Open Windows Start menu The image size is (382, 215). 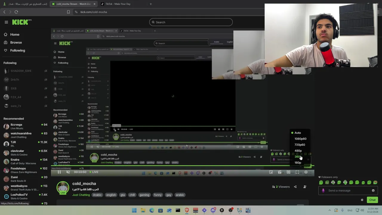[x=134, y=211]
